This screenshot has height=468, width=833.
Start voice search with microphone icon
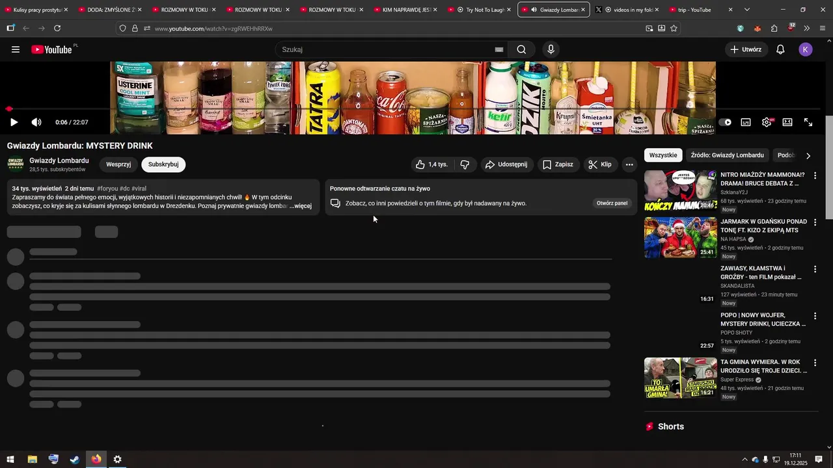(x=551, y=49)
